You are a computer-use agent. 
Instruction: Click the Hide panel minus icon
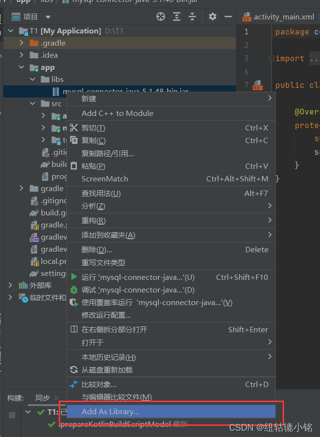[228, 16]
